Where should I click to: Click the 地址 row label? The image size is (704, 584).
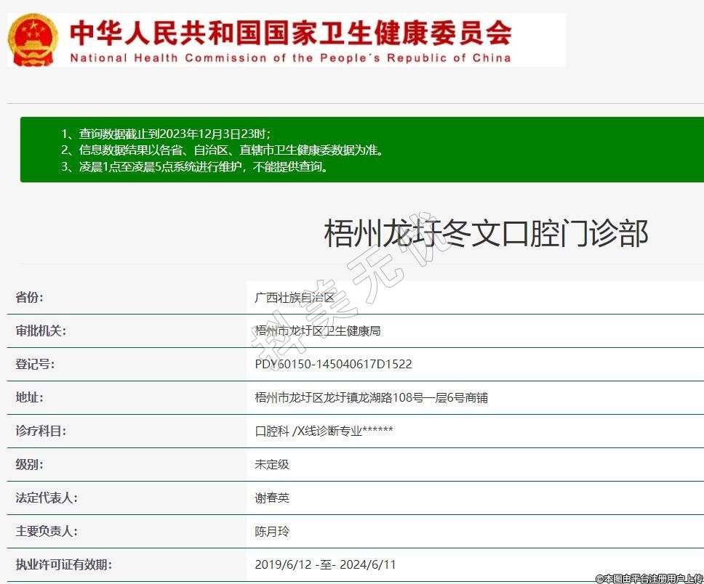coord(30,397)
